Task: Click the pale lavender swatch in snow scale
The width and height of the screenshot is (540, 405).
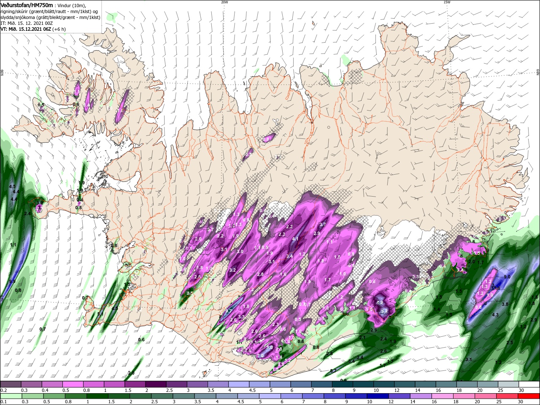Action: click(x=238, y=384)
